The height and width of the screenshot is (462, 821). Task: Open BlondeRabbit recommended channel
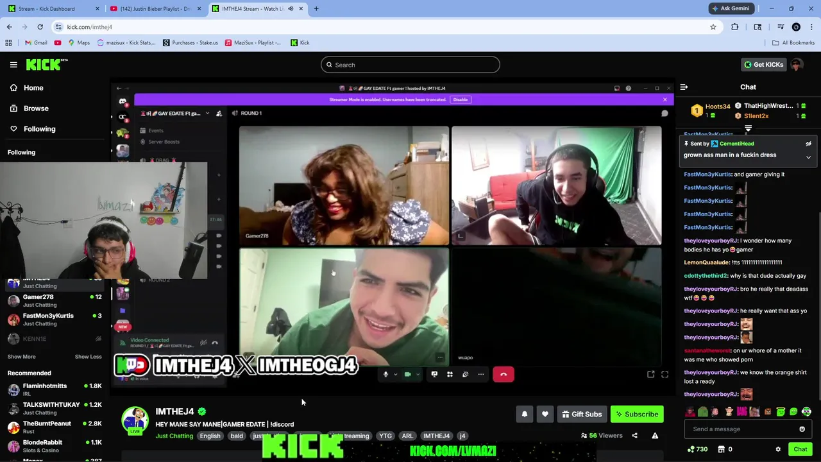(55, 445)
